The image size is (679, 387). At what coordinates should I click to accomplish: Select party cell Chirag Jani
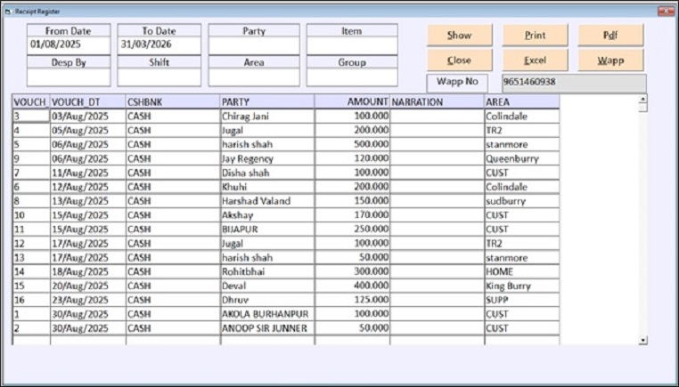pyautogui.click(x=267, y=117)
